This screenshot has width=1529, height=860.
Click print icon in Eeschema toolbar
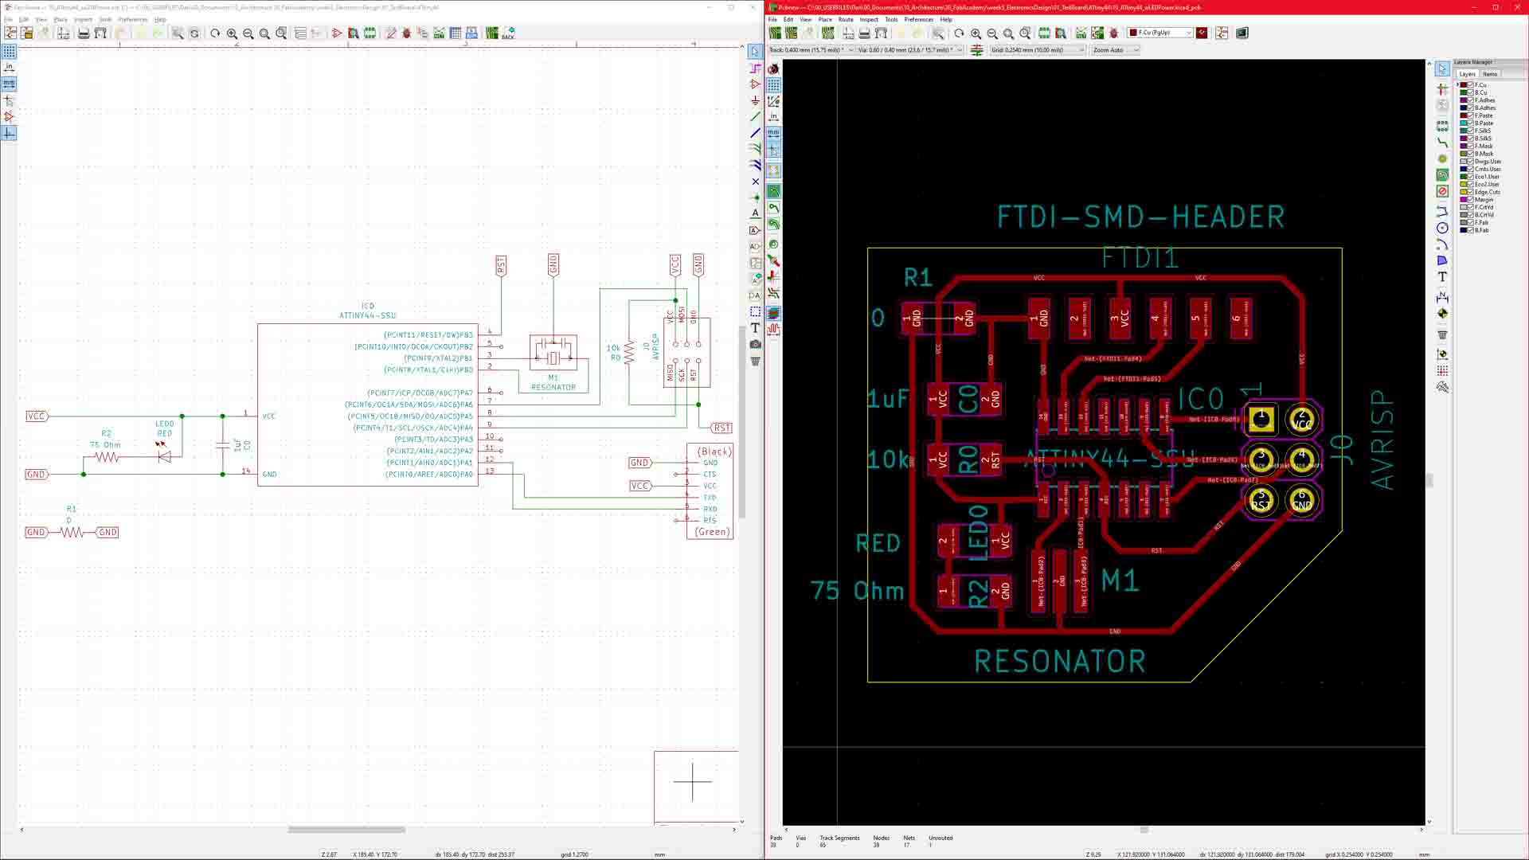click(84, 33)
